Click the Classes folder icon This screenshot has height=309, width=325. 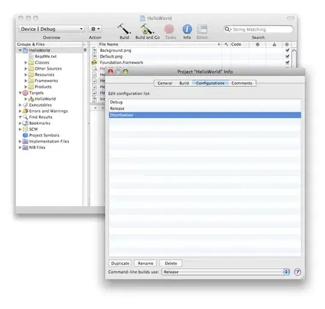click(31, 63)
